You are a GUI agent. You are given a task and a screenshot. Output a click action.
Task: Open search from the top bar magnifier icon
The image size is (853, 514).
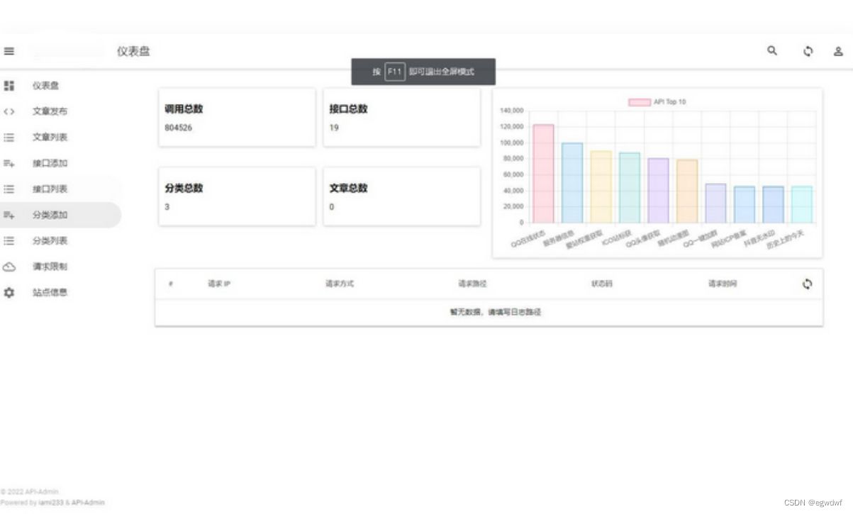click(772, 51)
